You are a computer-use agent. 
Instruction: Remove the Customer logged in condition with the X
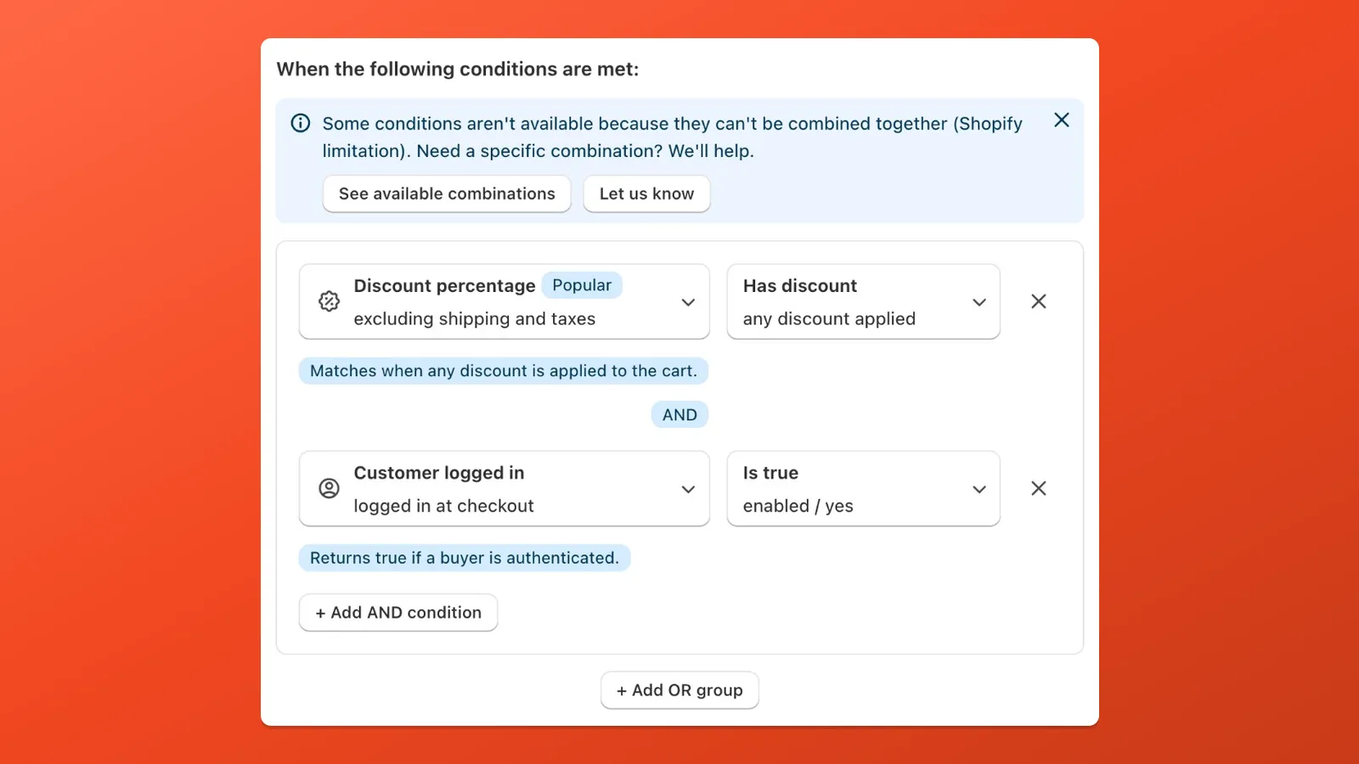pos(1038,488)
